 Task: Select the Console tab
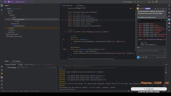[x=20, y=65]
